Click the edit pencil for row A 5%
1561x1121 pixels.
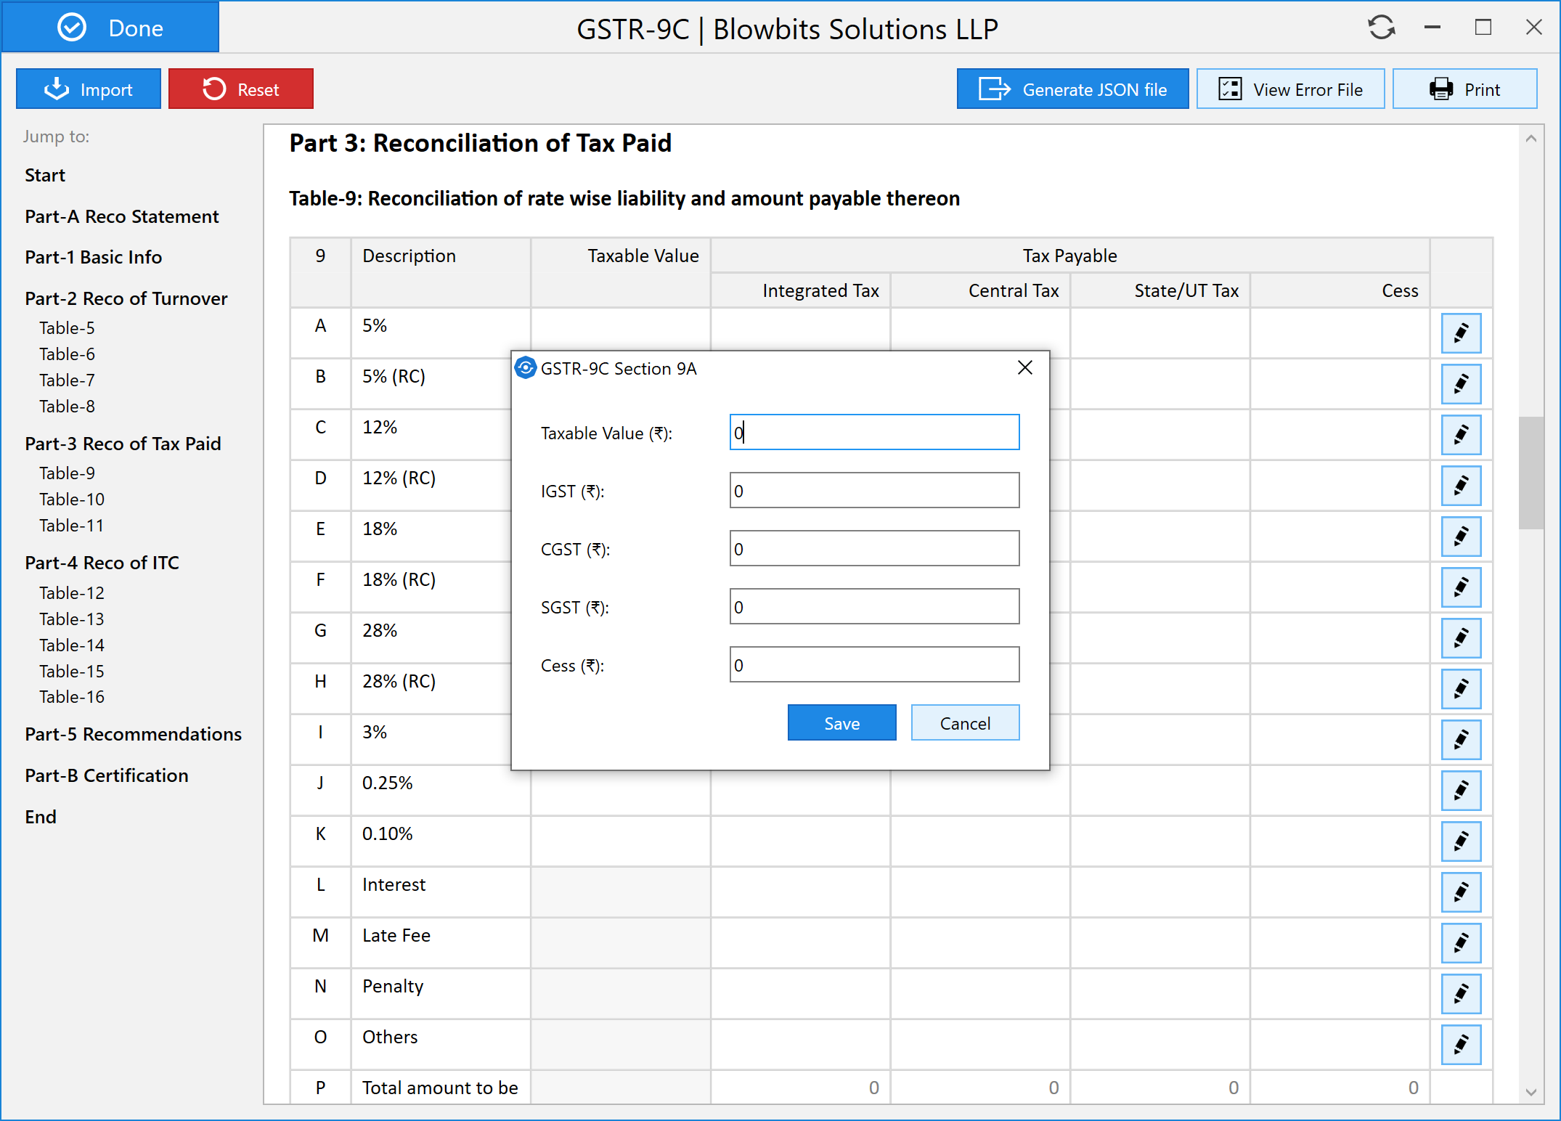pyautogui.click(x=1460, y=333)
